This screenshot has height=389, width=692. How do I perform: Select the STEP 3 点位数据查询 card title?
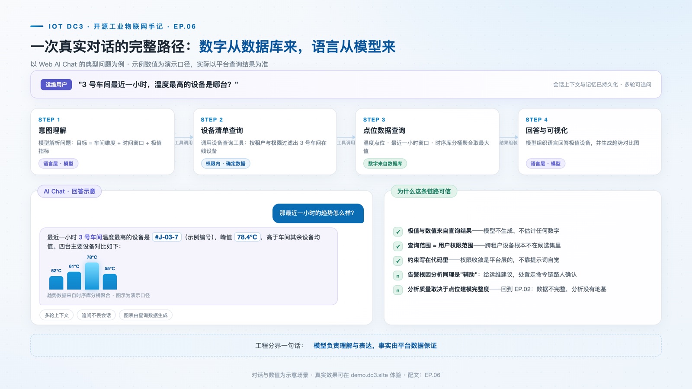coord(384,130)
